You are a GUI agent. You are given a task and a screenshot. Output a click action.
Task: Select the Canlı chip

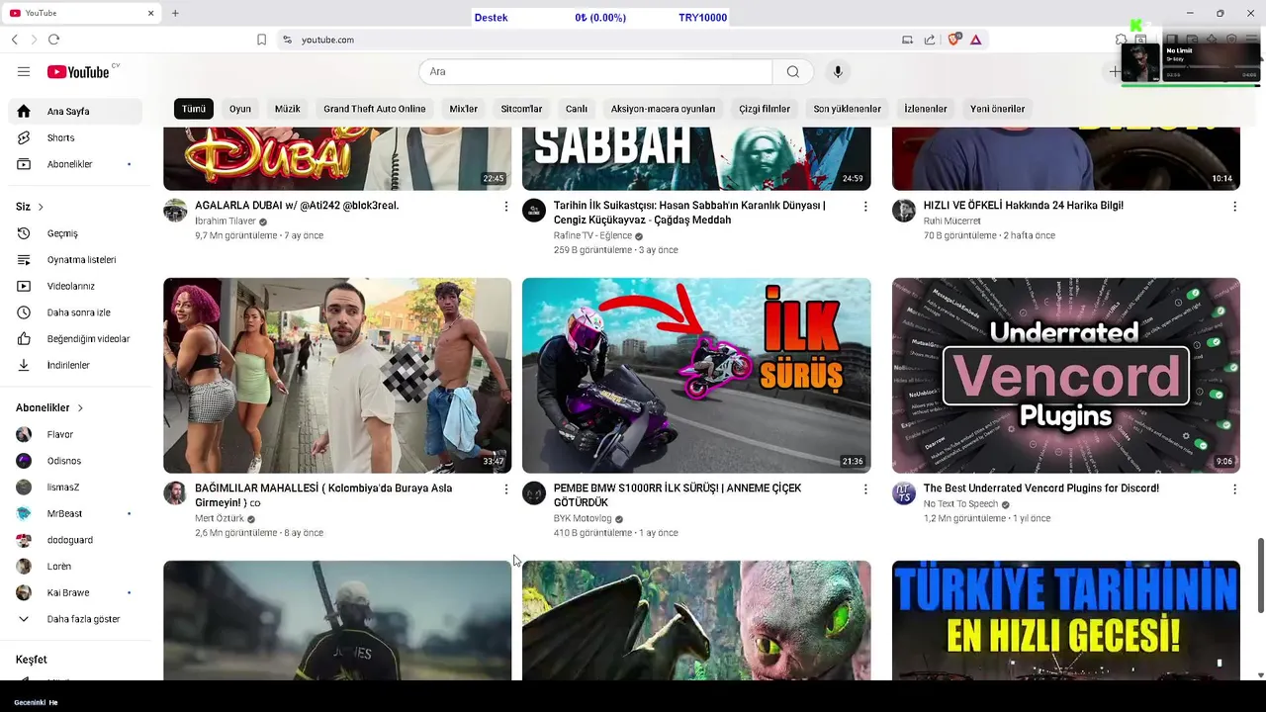tap(577, 109)
